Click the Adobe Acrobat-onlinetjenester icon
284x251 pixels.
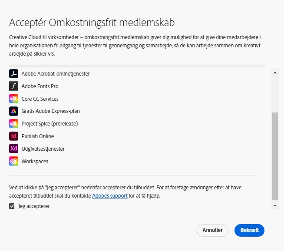(13, 74)
